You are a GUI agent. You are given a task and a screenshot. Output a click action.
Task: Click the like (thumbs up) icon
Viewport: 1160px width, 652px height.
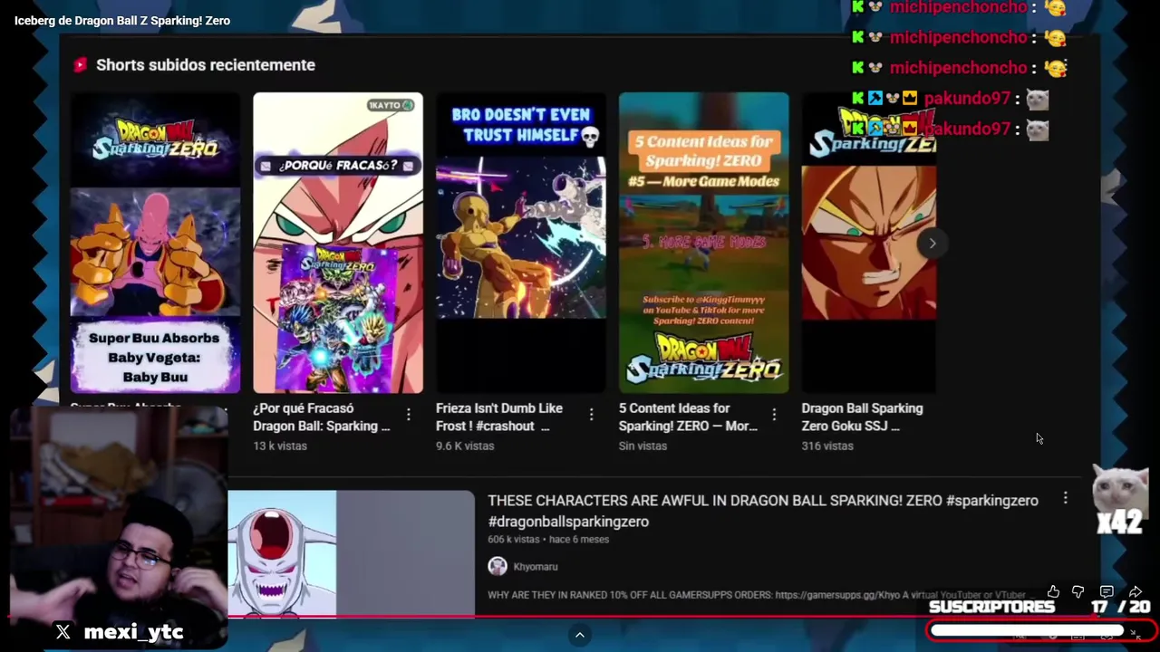[x=1052, y=592]
